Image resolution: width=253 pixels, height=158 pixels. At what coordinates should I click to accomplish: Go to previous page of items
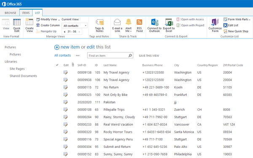pyautogui.click(x=65, y=32)
